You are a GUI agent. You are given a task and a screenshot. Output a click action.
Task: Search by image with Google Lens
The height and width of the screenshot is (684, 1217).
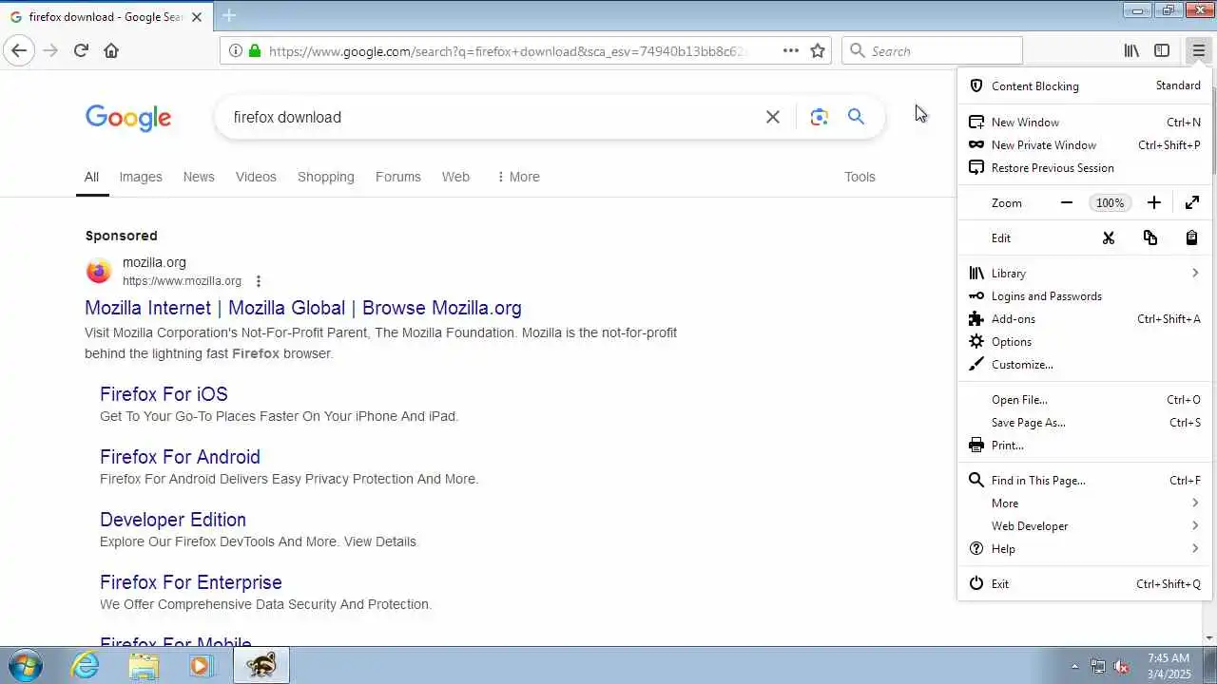(x=819, y=117)
